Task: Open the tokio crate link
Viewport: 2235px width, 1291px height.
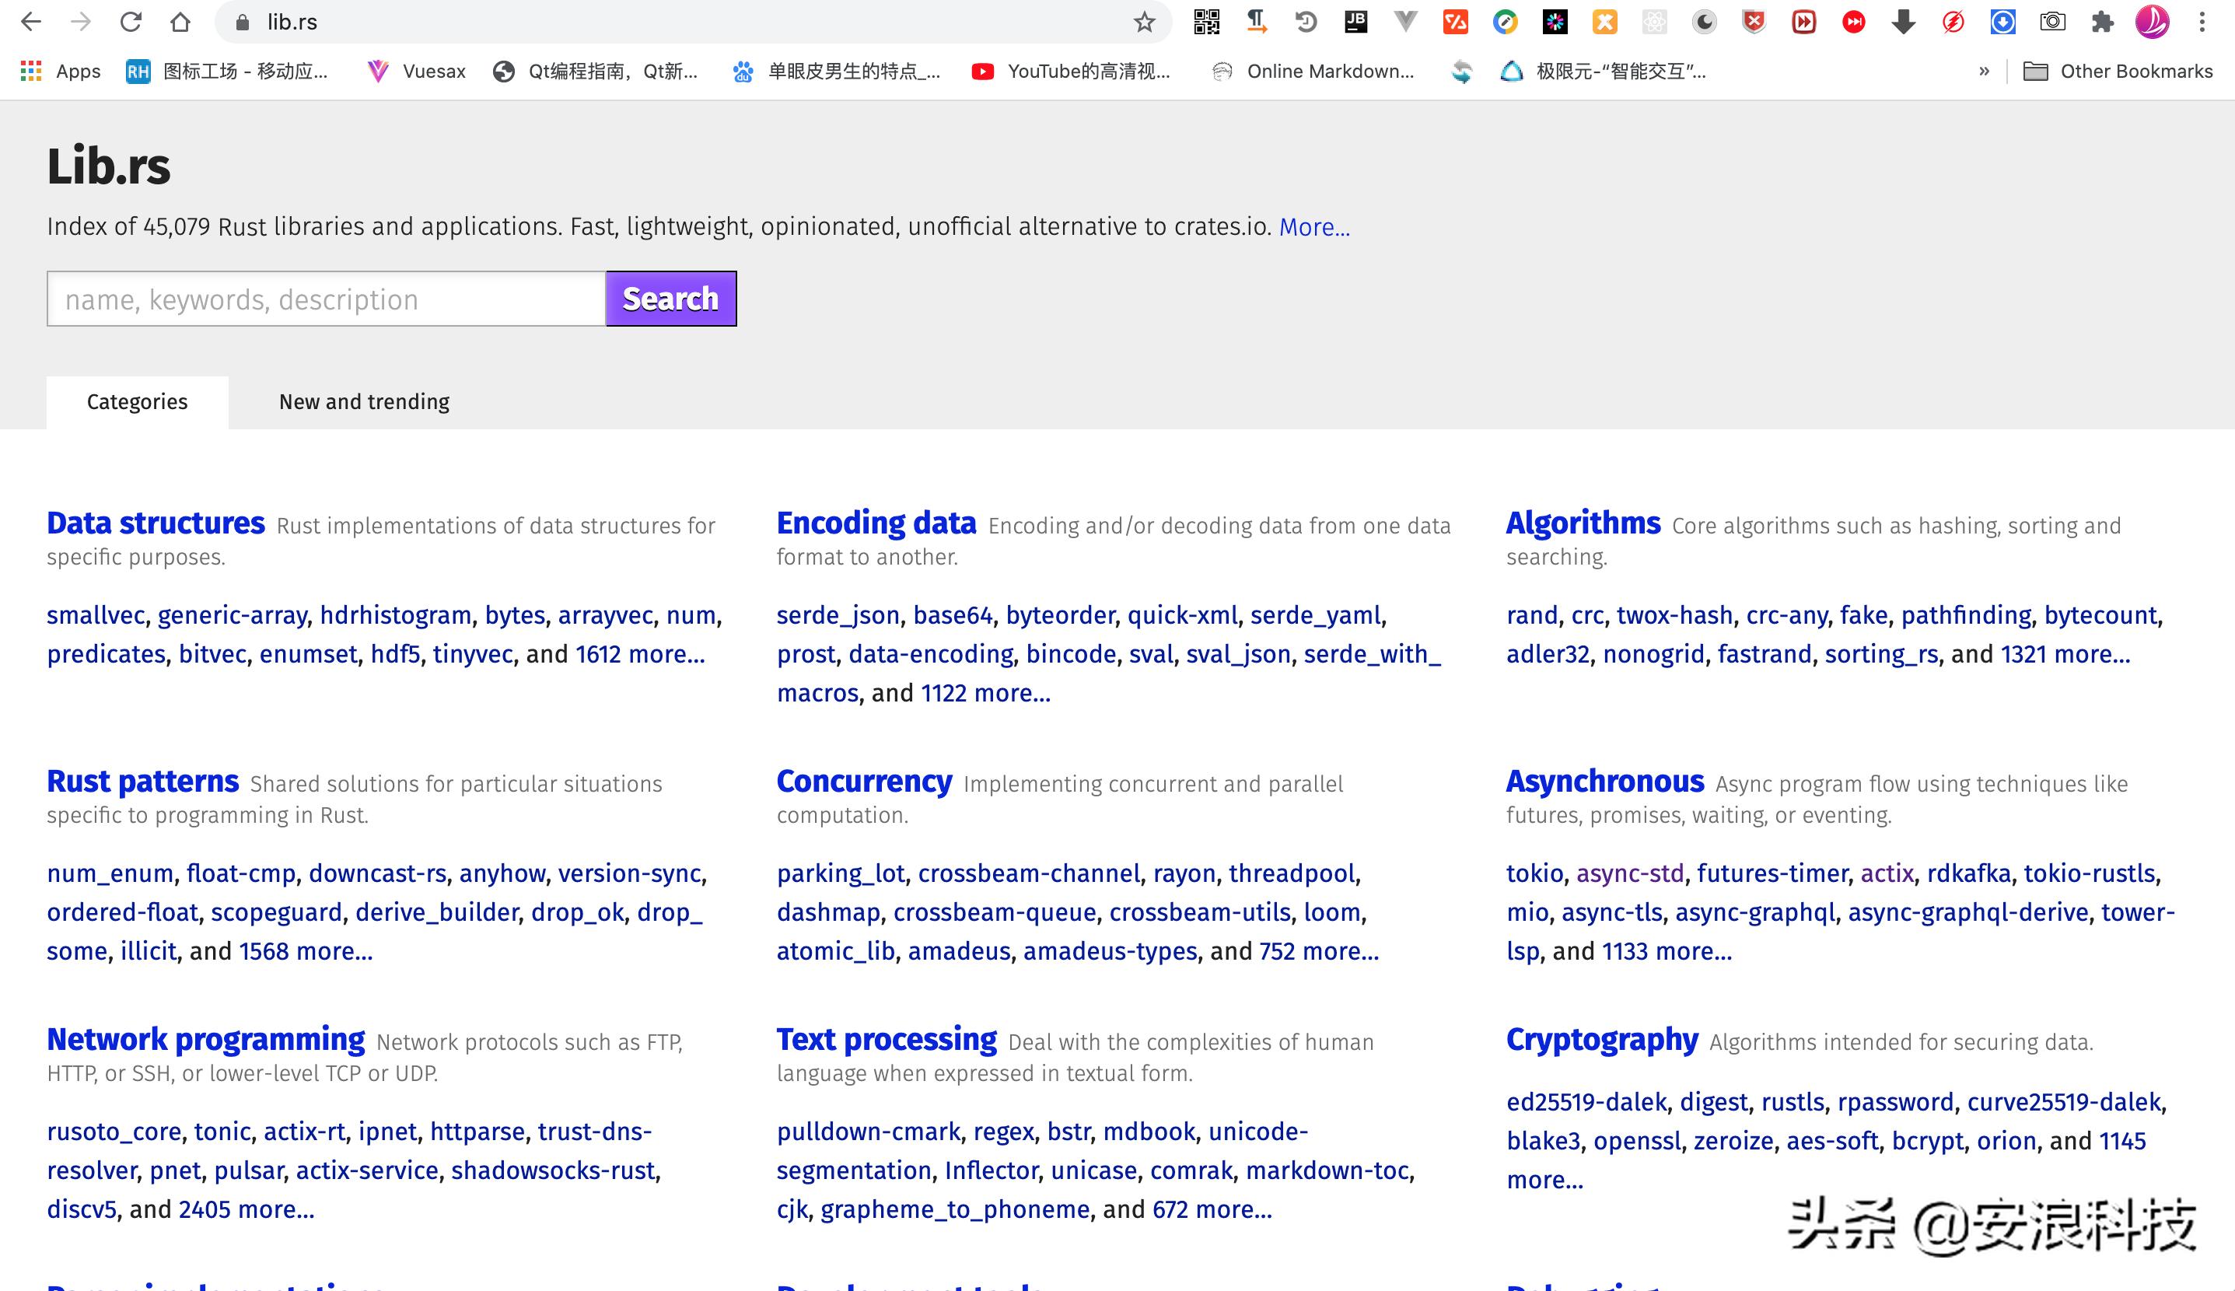Action: [x=1534, y=873]
